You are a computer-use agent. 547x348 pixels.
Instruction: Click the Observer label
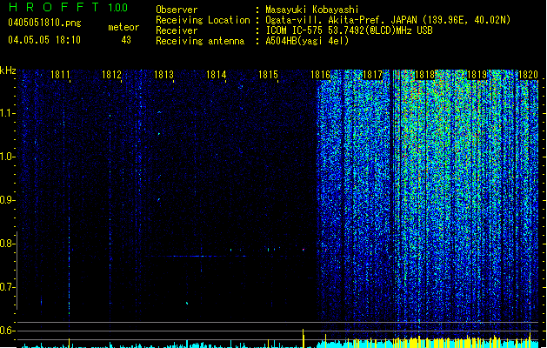[177, 10]
